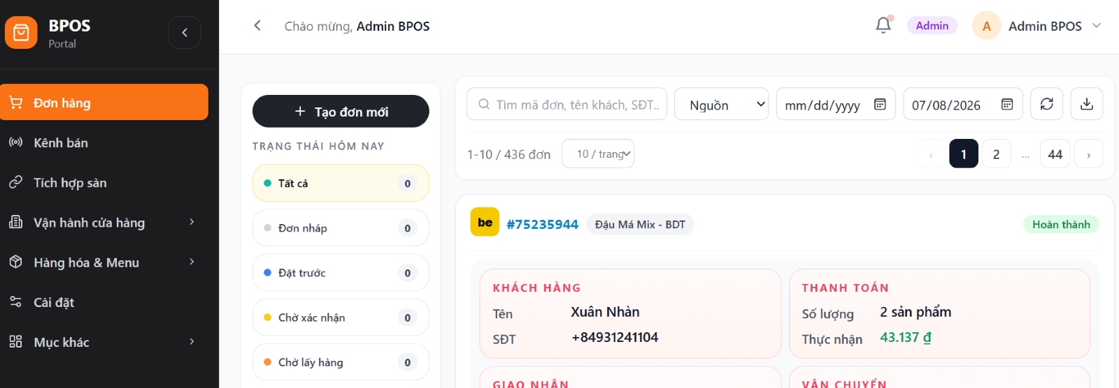Click the order search input field
Screen dimensions: 1119x388
(566, 104)
